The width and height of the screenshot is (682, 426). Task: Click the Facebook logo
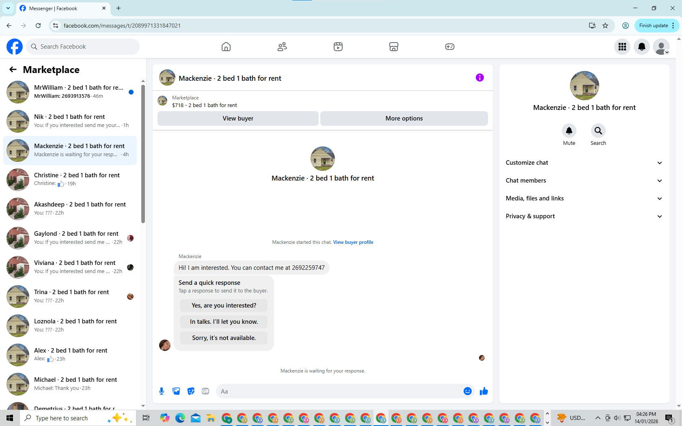(x=15, y=47)
